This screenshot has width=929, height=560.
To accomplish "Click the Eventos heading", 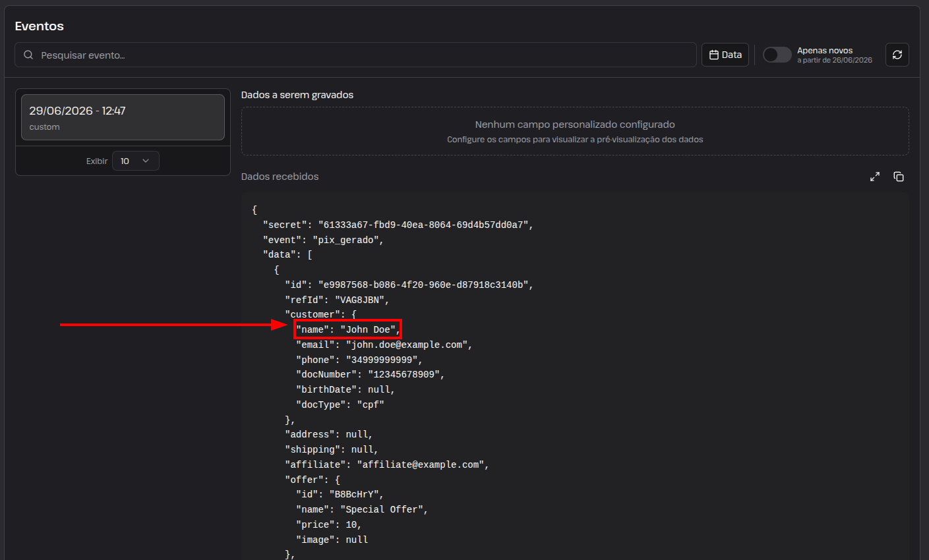I will click(x=40, y=26).
